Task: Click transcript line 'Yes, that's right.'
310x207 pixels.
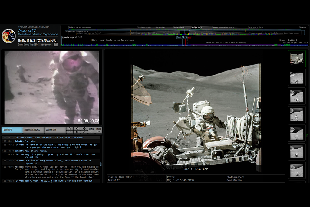Action: point(51,151)
